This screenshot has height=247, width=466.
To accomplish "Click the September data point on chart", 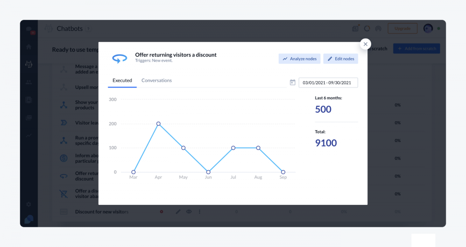I will point(283,172).
